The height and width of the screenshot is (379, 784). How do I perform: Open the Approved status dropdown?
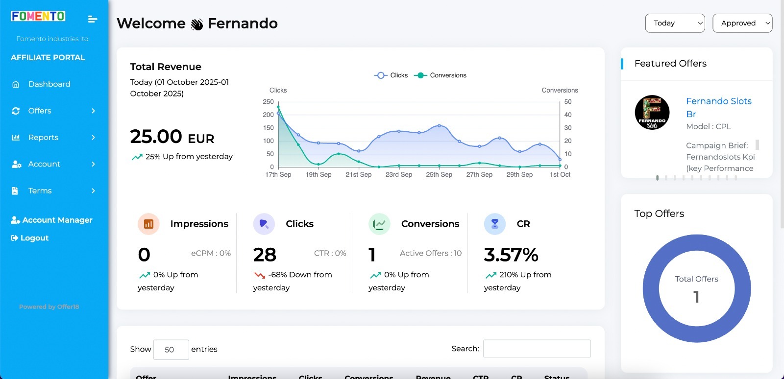pos(742,23)
